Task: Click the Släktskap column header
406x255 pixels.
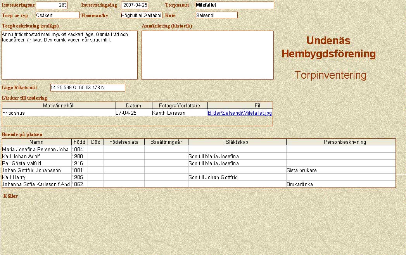Action: [237, 142]
